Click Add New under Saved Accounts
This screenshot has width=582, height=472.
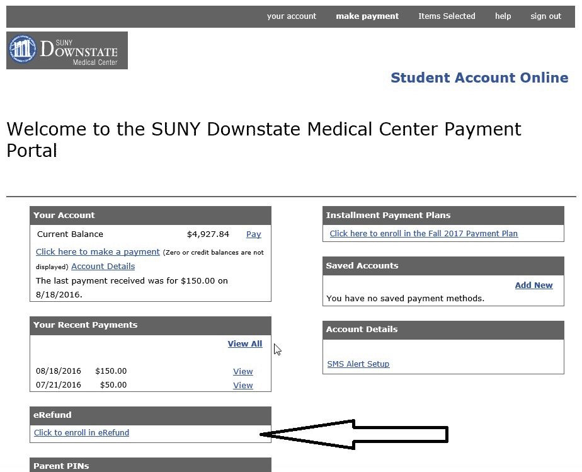pos(533,285)
